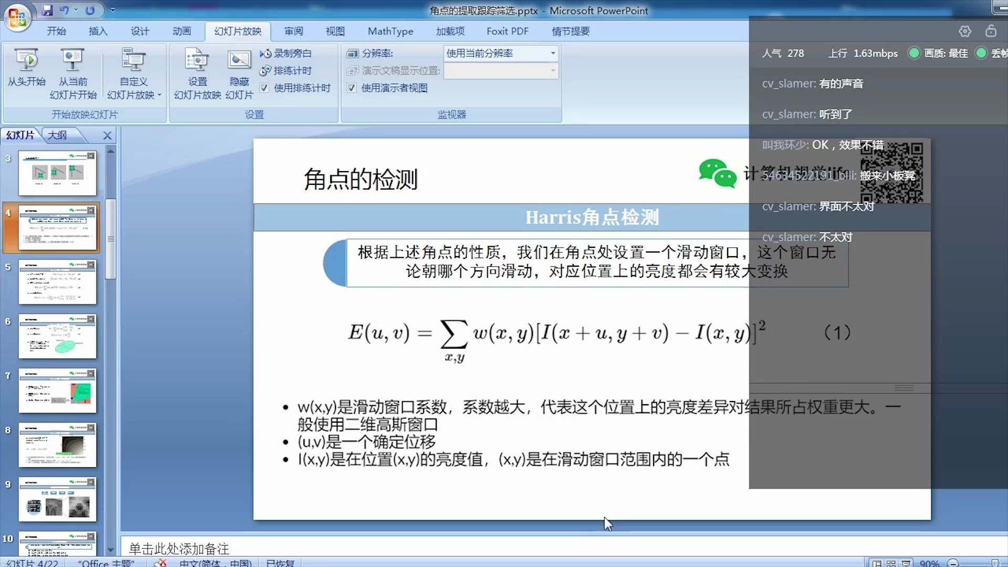
Task: Click the thumbnail pane scrollbar handle
Action: point(110,239)
